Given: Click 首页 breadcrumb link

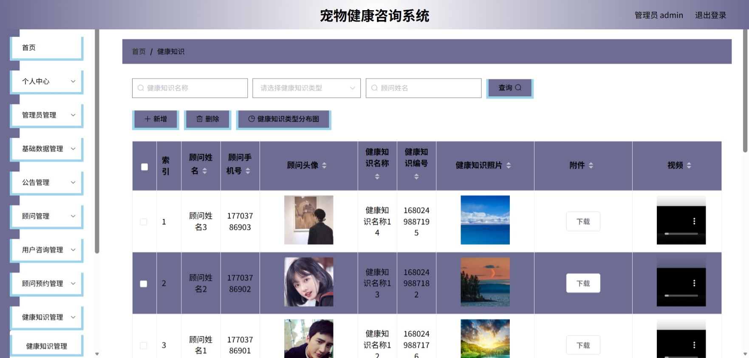Looking at the screenshot, I should 138,51.
